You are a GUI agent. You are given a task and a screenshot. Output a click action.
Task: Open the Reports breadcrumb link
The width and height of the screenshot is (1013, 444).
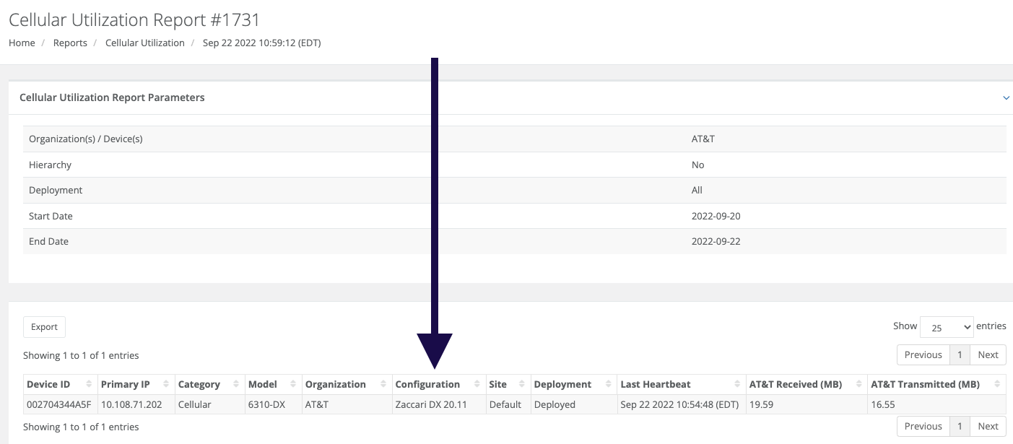click(x=70, y=43)
